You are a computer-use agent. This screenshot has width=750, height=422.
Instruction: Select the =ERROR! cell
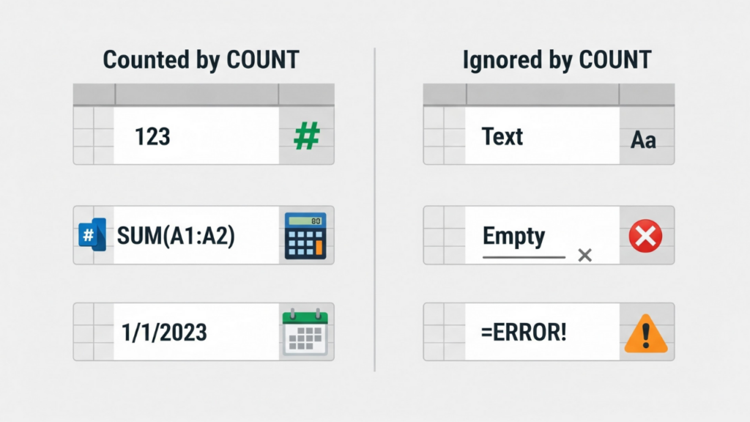(x=542, y=332)
